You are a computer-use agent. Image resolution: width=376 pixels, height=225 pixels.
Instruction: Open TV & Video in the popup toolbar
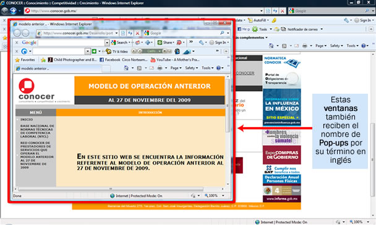pyautogui.click(x=117, y=51)
